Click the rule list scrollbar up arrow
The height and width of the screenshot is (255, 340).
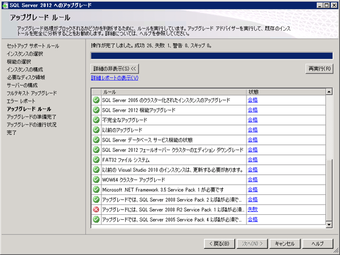click(329, 92)
